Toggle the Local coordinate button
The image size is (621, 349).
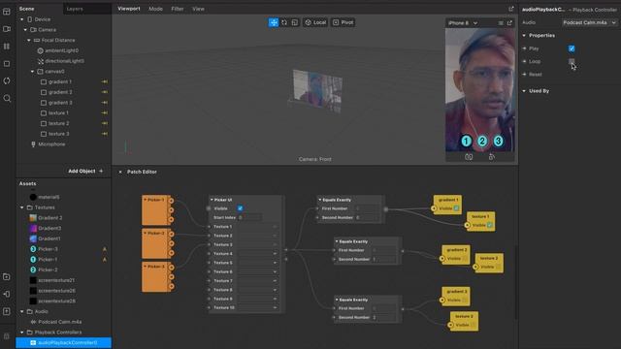coord(315,22)
